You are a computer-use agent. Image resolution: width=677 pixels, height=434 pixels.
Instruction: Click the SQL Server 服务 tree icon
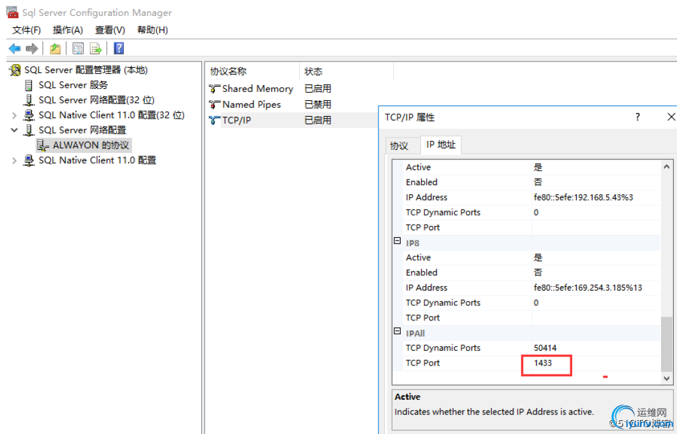[29, 85]
